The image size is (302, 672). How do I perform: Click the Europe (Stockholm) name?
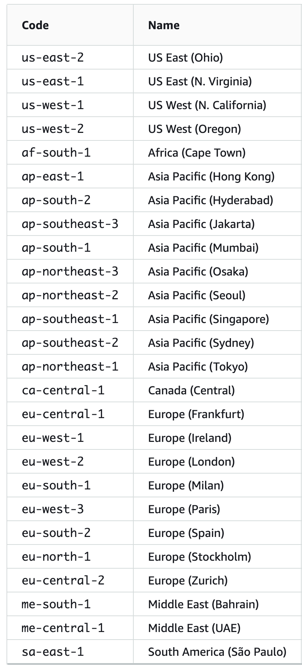199,557
